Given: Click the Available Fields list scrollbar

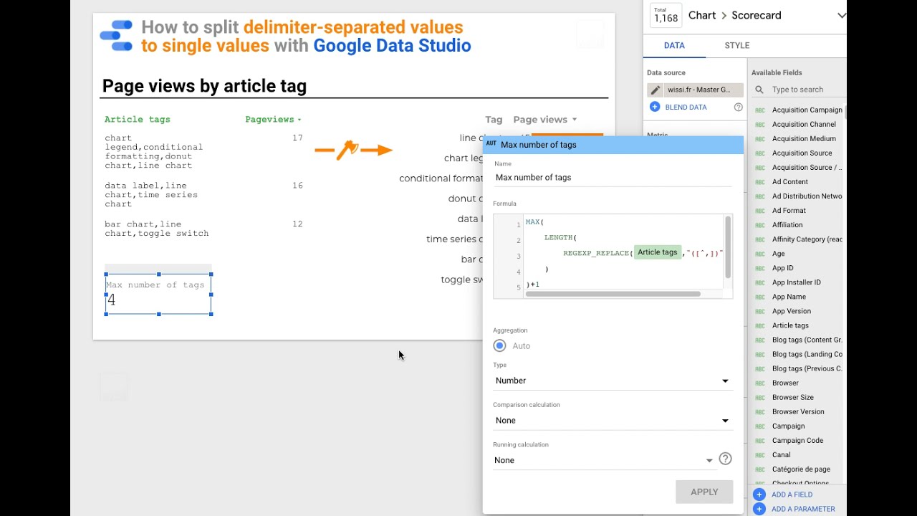Looking at the screenshot, I should click(845, 113).
